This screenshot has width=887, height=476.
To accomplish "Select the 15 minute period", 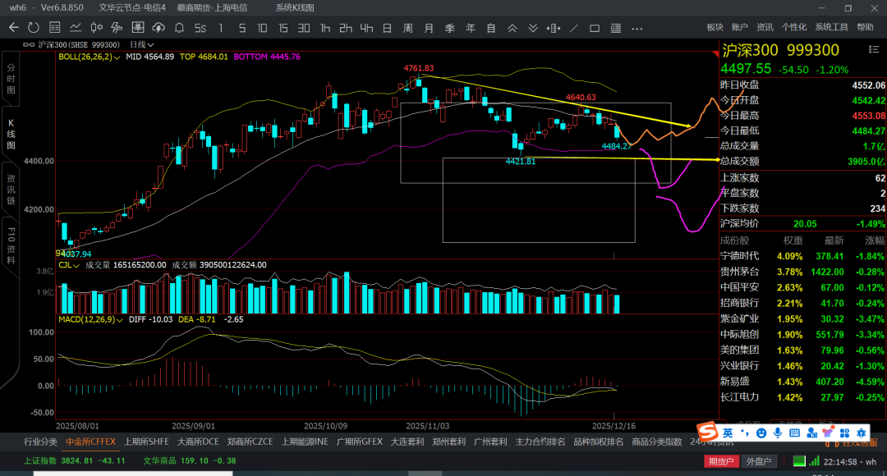I will [x=283, y=28].
